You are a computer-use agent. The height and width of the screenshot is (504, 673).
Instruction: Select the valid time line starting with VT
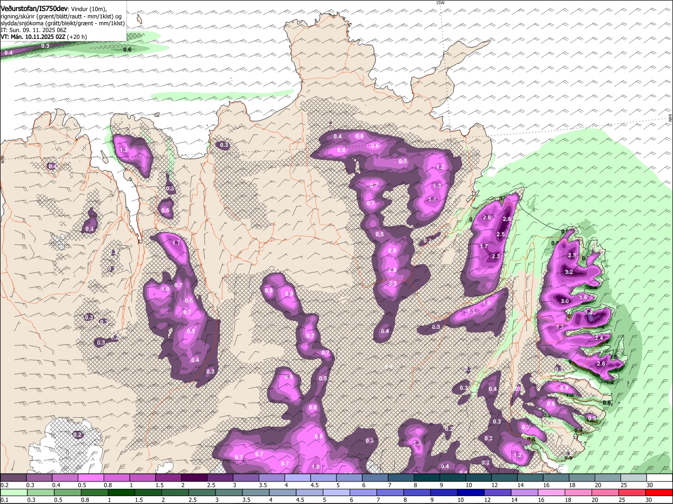[x=44, y=37]
